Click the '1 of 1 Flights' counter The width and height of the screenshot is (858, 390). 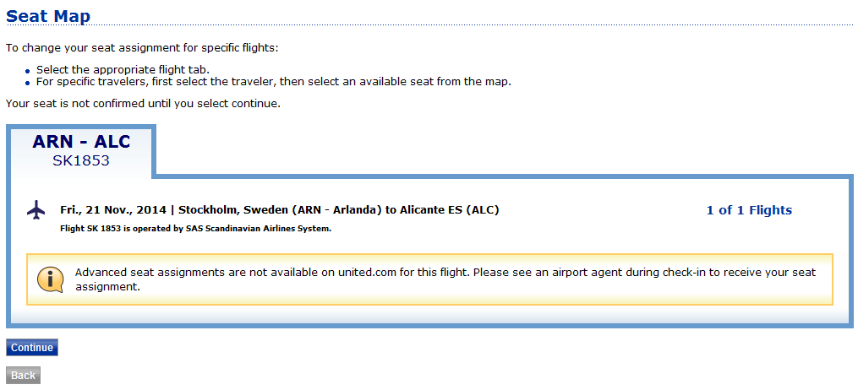pyautogui.click(x=749, y=210)
